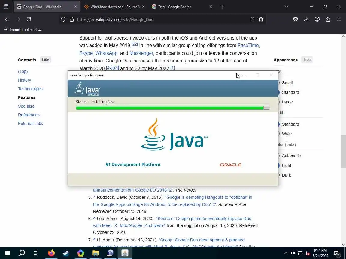
Task: Click the muted volume tray icon
Action: tap(307, 253)
